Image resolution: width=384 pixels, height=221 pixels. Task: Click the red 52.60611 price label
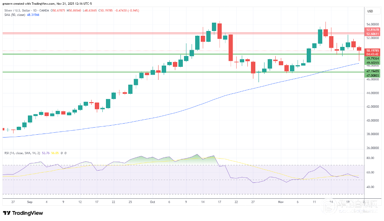click(x=372, y=34)
